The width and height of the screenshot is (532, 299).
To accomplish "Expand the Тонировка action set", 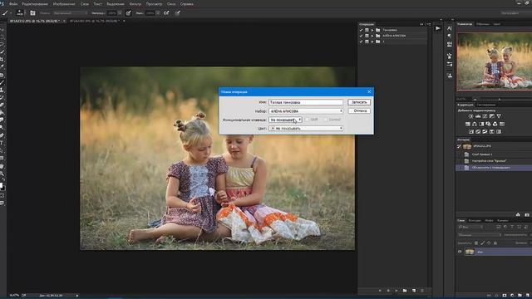I will [372, 30].
